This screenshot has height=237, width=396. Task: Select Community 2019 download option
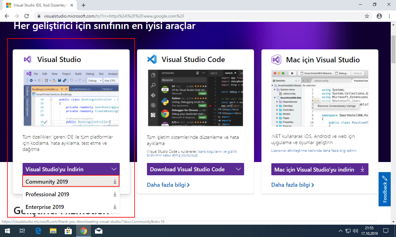coord(71,181)
